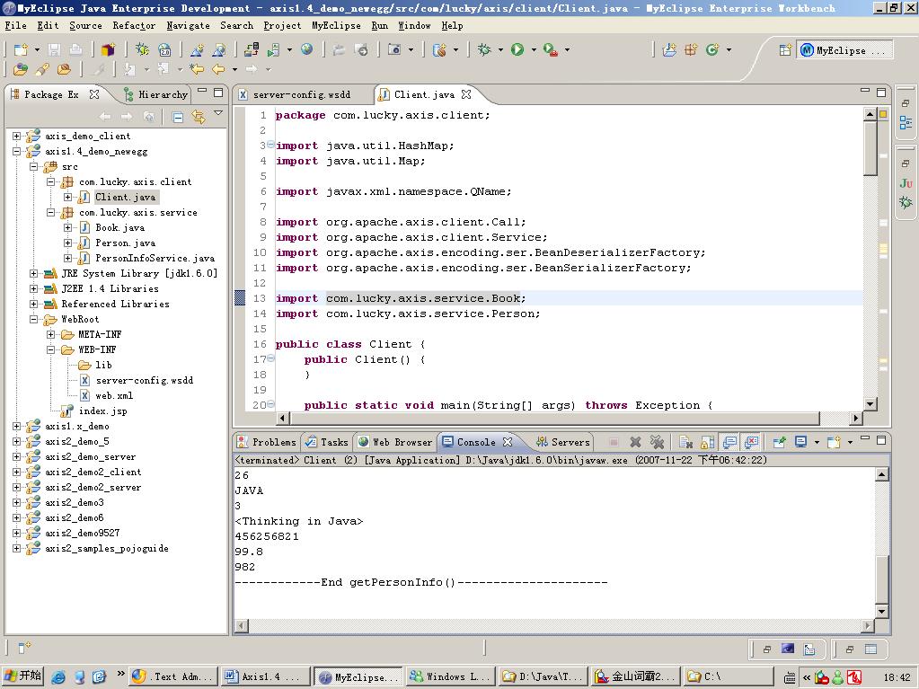Viewport: 919px width, 689px height.
Task: Click the New Java Package icon
Action: [x=692, y=49]
